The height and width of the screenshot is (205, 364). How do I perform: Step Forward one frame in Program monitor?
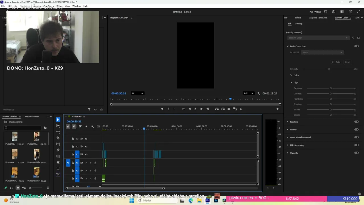(x=201, y=109)
